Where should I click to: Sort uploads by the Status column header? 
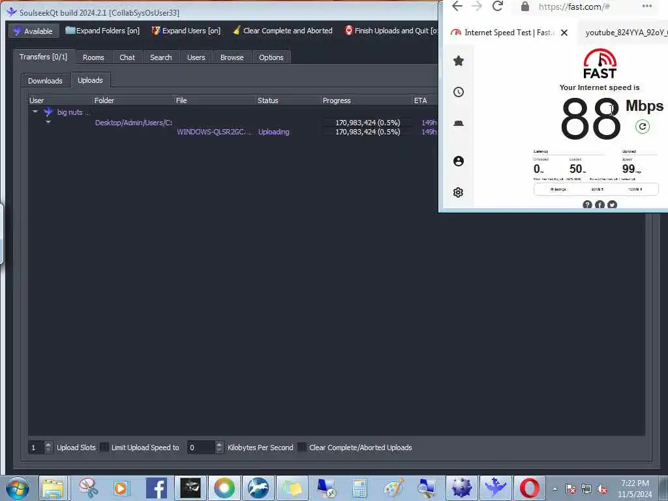click(x=288, y=100)
